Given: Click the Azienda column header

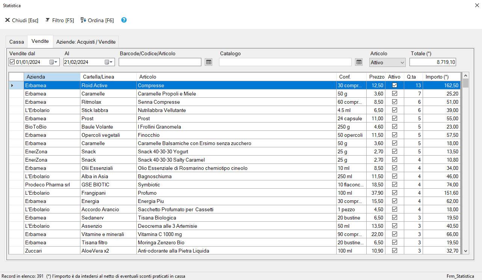Looking at the screenshot, I should (52, 77).
